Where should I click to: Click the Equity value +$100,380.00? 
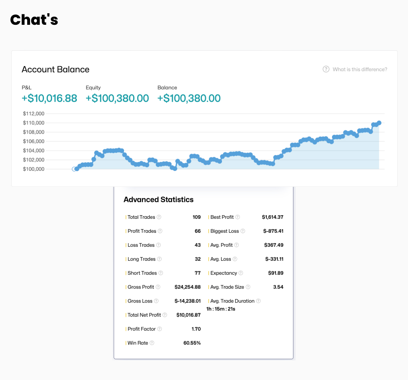tap(117, 98)
